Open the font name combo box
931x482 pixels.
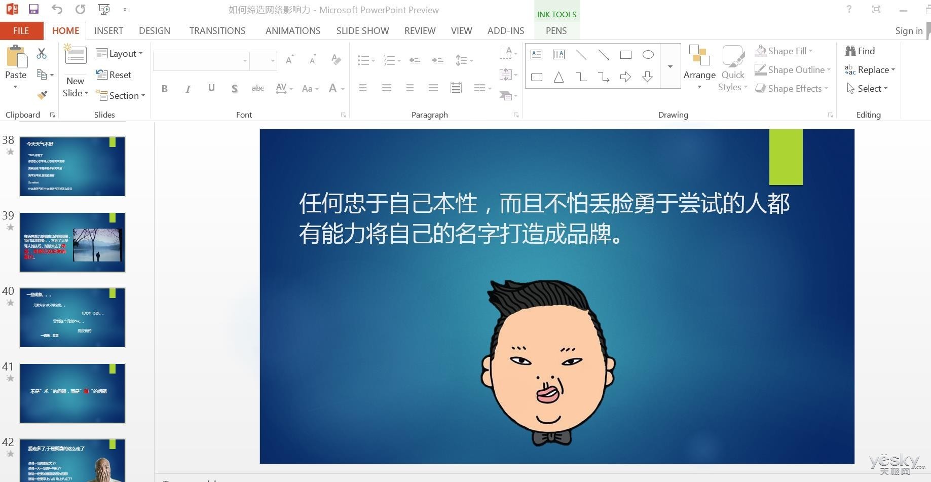201,61
